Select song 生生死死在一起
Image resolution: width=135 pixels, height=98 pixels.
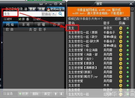(x=79, y=94)
